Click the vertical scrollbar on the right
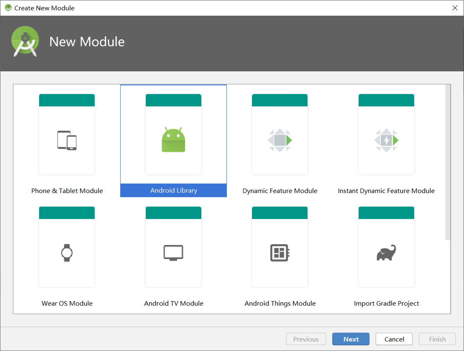464x351 pixels. pos(448,161)
